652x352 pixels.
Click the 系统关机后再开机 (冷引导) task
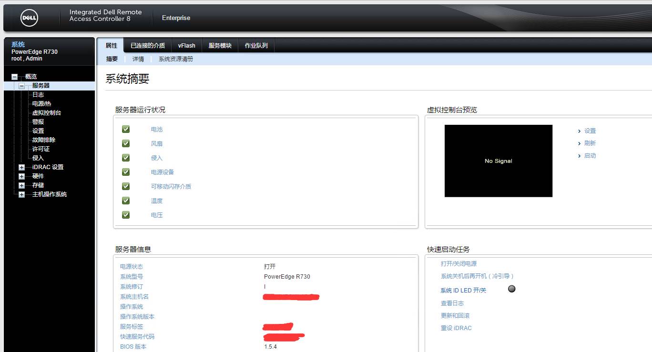tap(477, 276)
